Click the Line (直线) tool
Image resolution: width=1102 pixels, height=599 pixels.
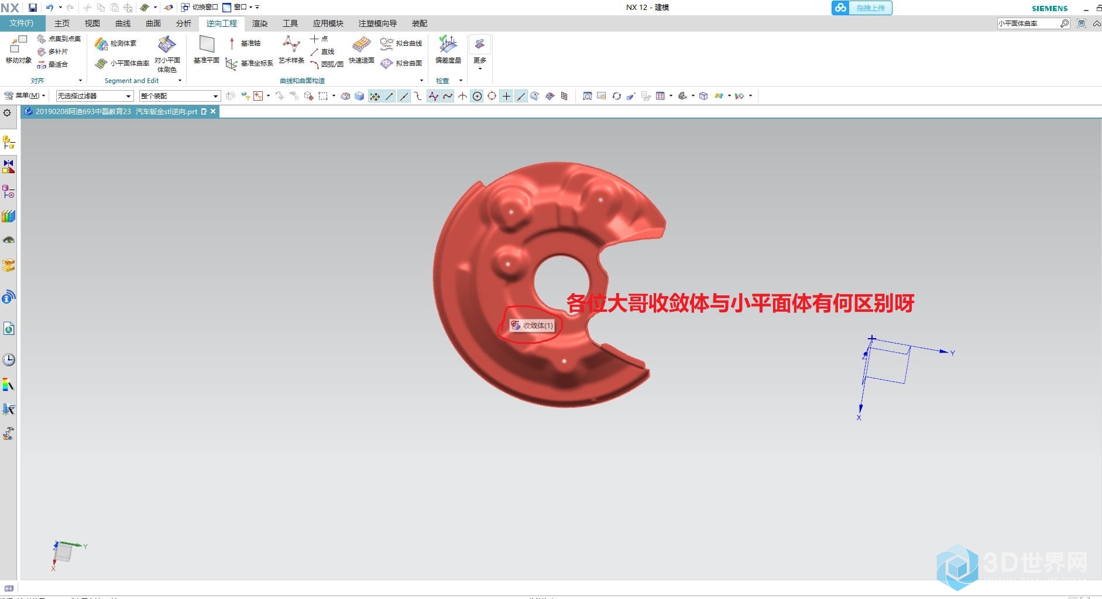click(322, 51)
